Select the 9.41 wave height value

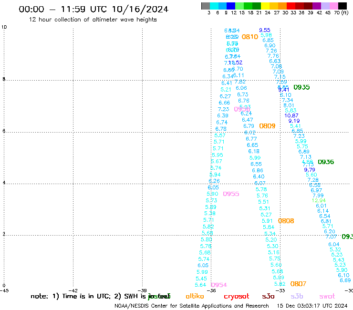coord(284,90)
